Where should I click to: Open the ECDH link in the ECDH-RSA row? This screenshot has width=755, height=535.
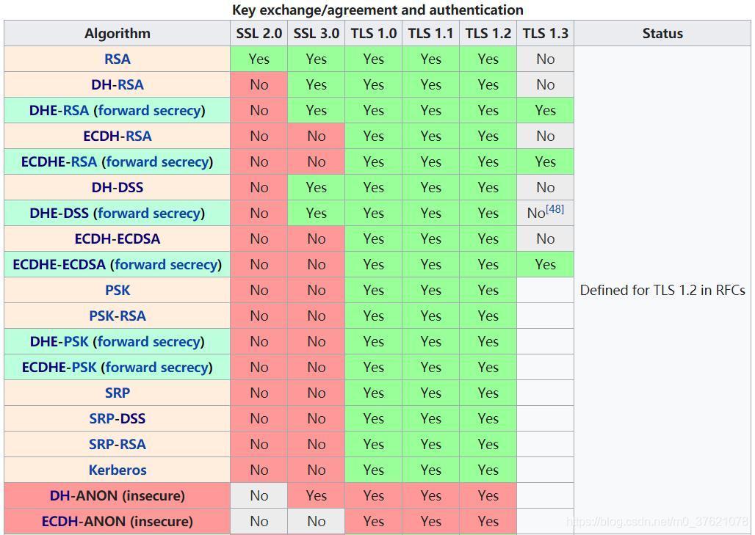tap(101, 137)
